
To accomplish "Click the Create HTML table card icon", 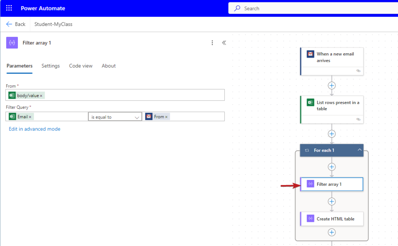I will [310, 218].
